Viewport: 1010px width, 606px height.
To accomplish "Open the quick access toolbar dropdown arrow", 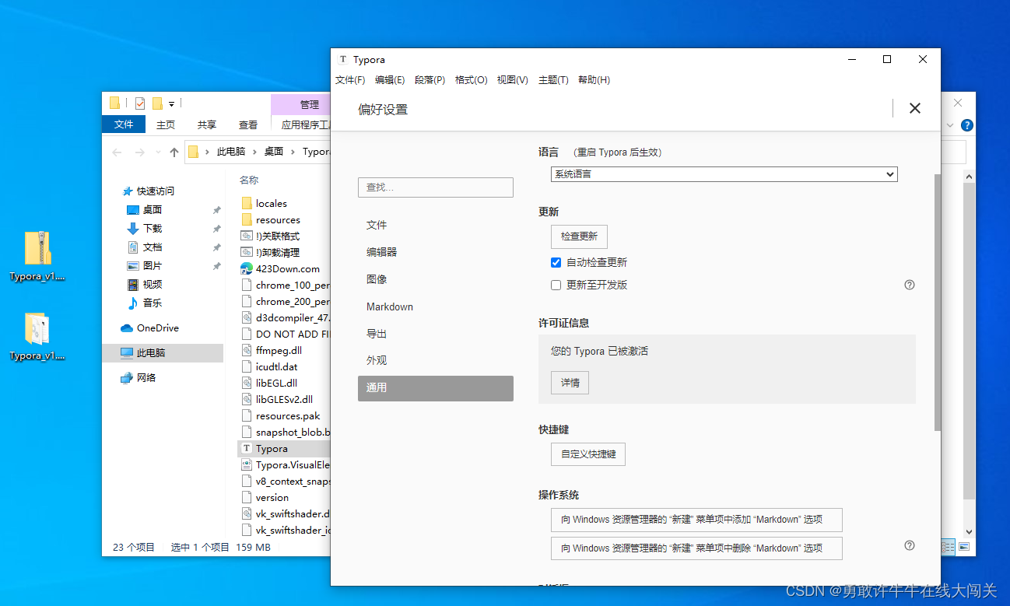I will (171, 103).
